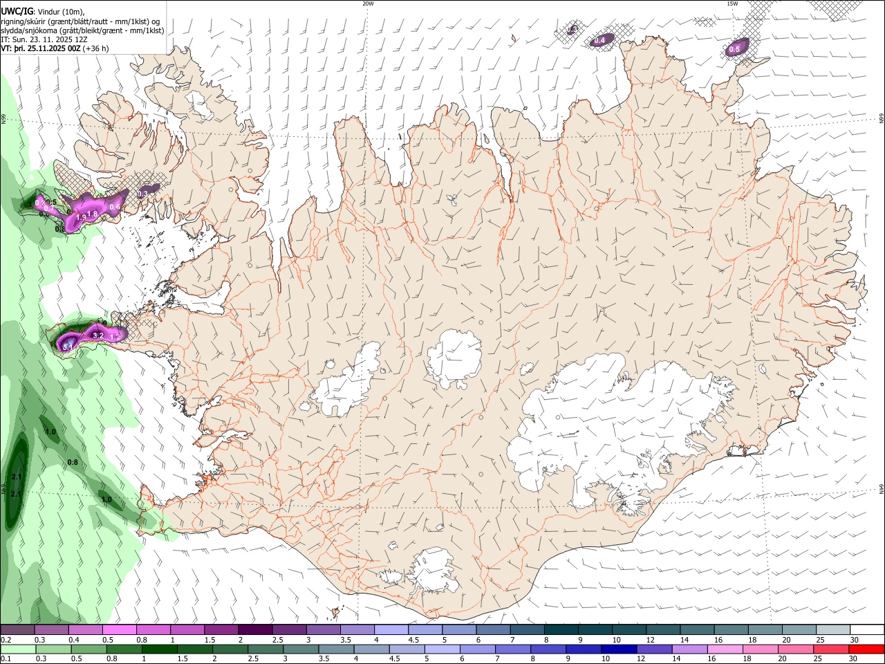
Task: Click the 20W longitude label
Action: pyautogui.click(x=368, y=3)
